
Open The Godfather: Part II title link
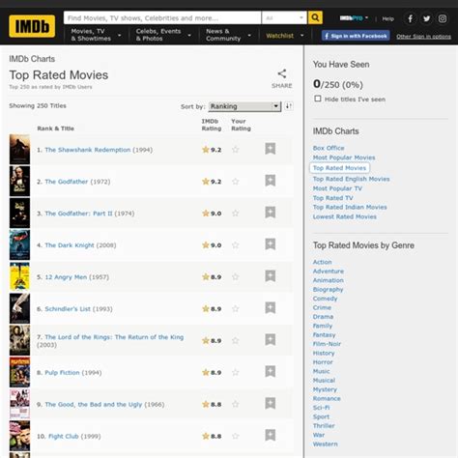78,214
